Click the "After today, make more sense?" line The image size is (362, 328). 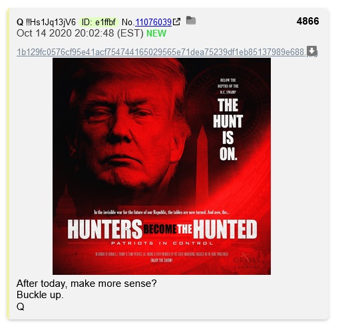(87, 284)
